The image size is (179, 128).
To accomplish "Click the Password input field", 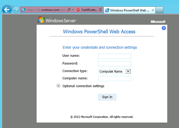I will pos(115,64).
